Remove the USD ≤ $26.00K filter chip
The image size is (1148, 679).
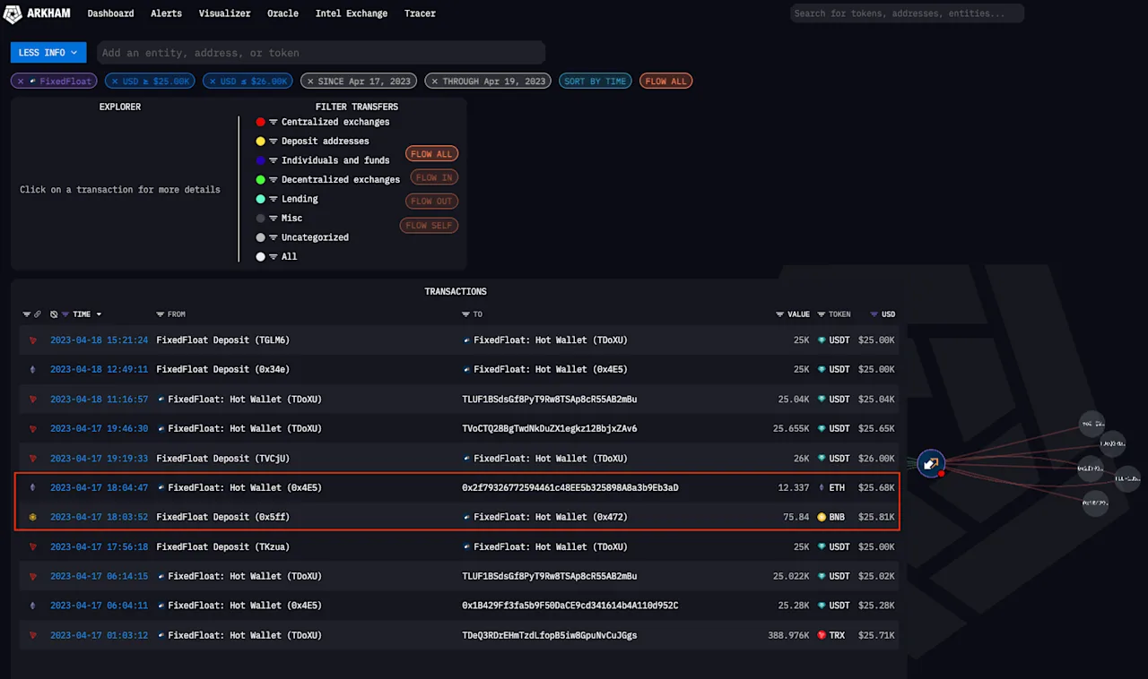(211, 82)
